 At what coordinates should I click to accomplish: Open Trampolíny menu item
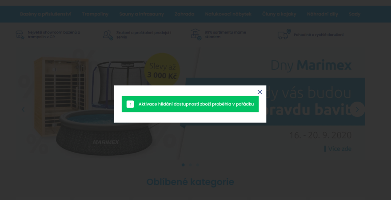pyautogui.click(x=95, y=14)
